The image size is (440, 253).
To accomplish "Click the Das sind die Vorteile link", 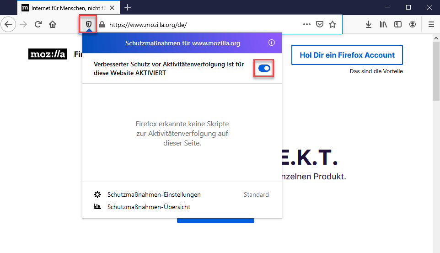I will (x=376, y=71).
